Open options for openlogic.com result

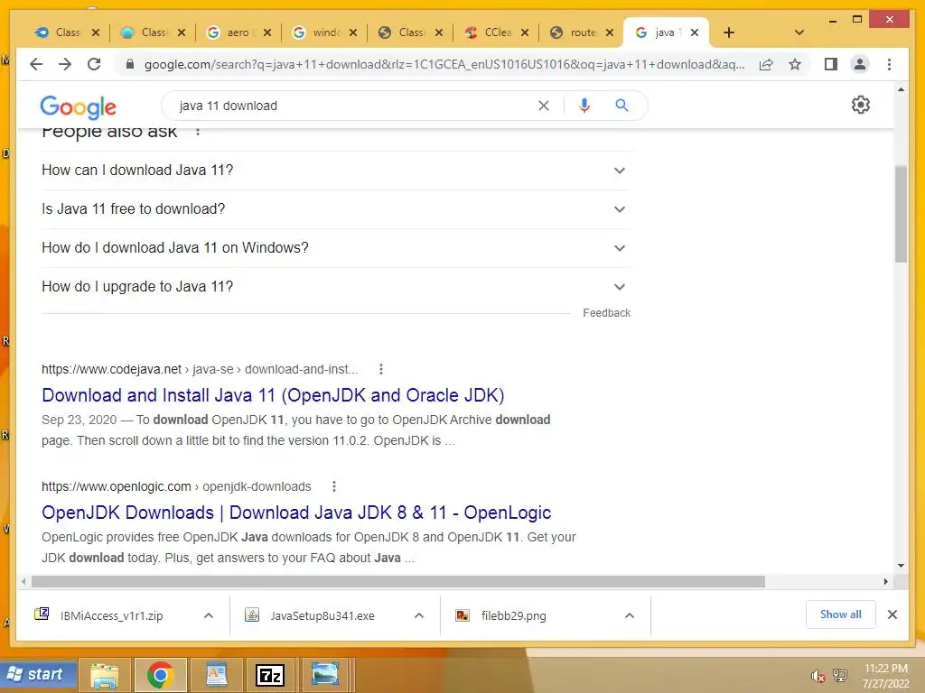point(334,486)
